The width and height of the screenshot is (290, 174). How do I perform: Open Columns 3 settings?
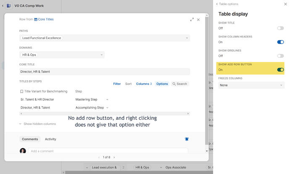tap(144, 84)
